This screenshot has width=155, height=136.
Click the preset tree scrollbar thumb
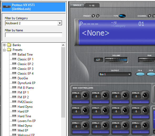click(x=63, y=82)
